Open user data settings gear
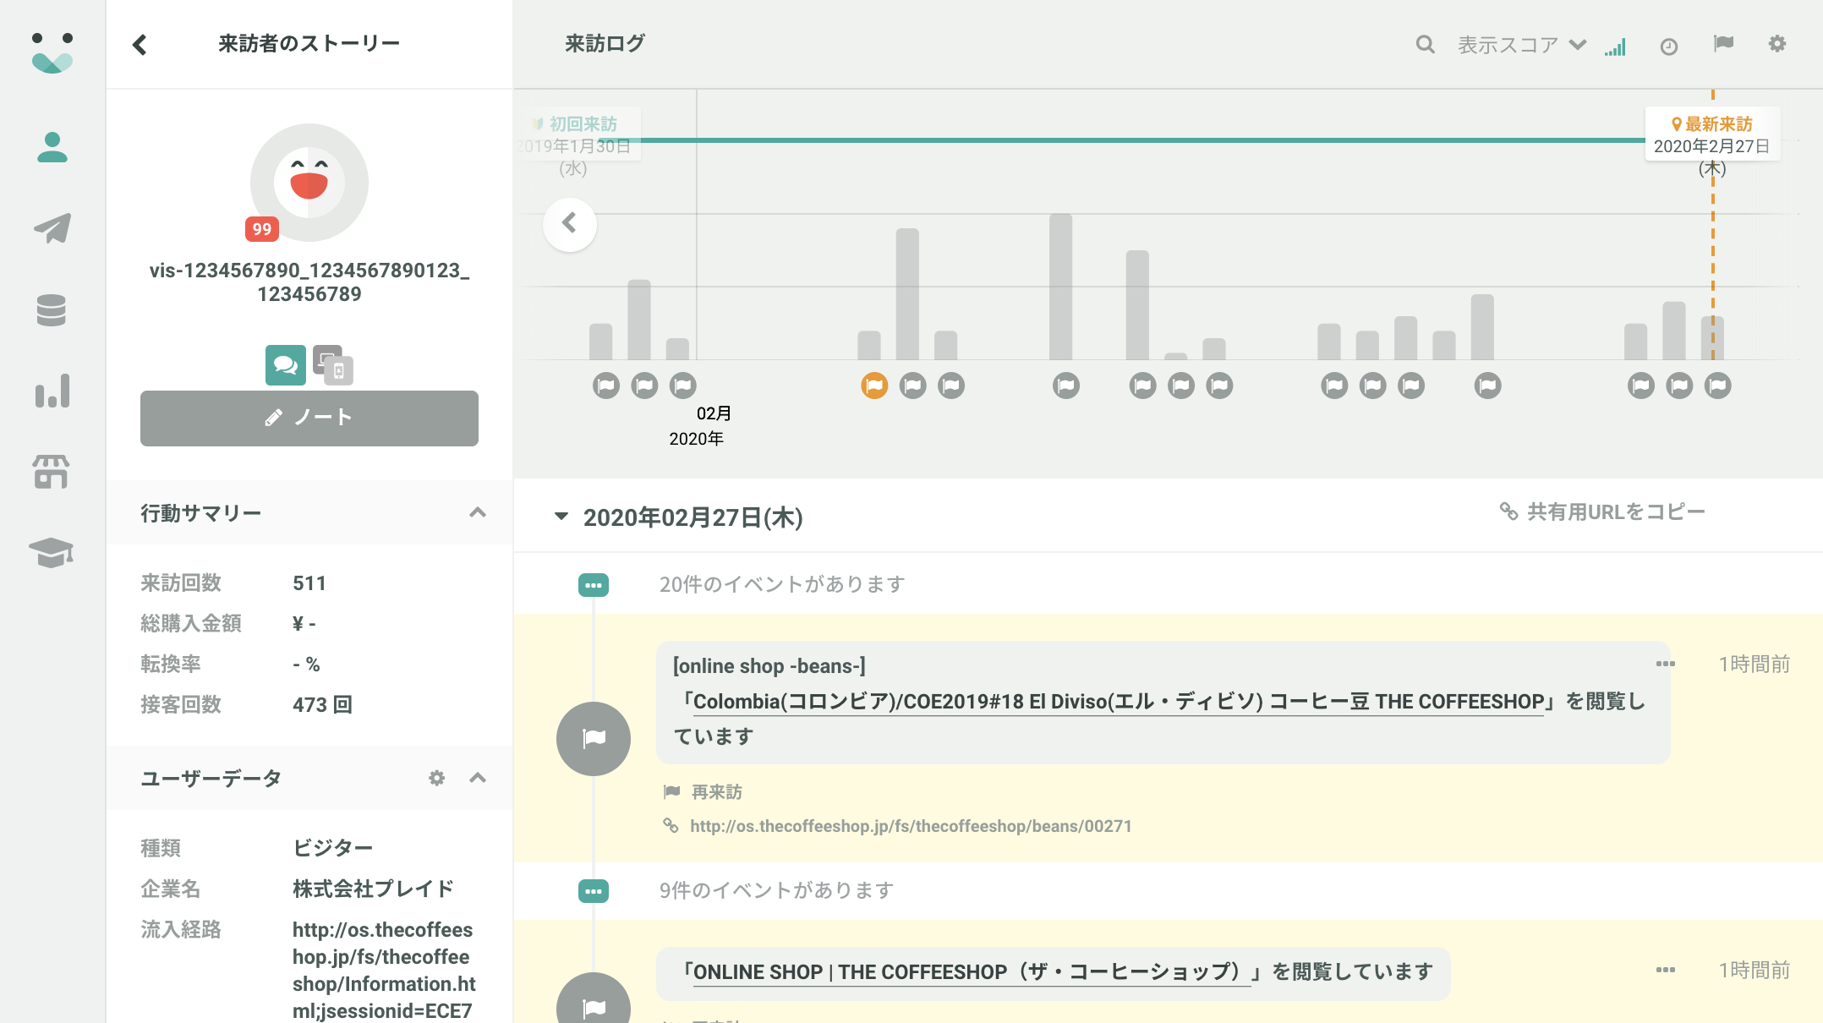 point(436,778)
